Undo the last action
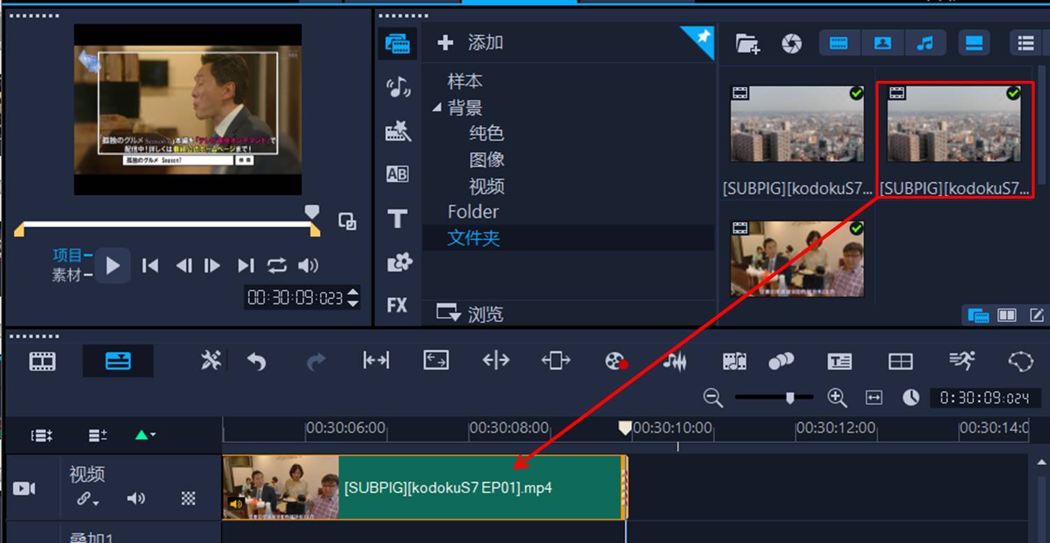 pyautogui.click(x=257, y=361)
